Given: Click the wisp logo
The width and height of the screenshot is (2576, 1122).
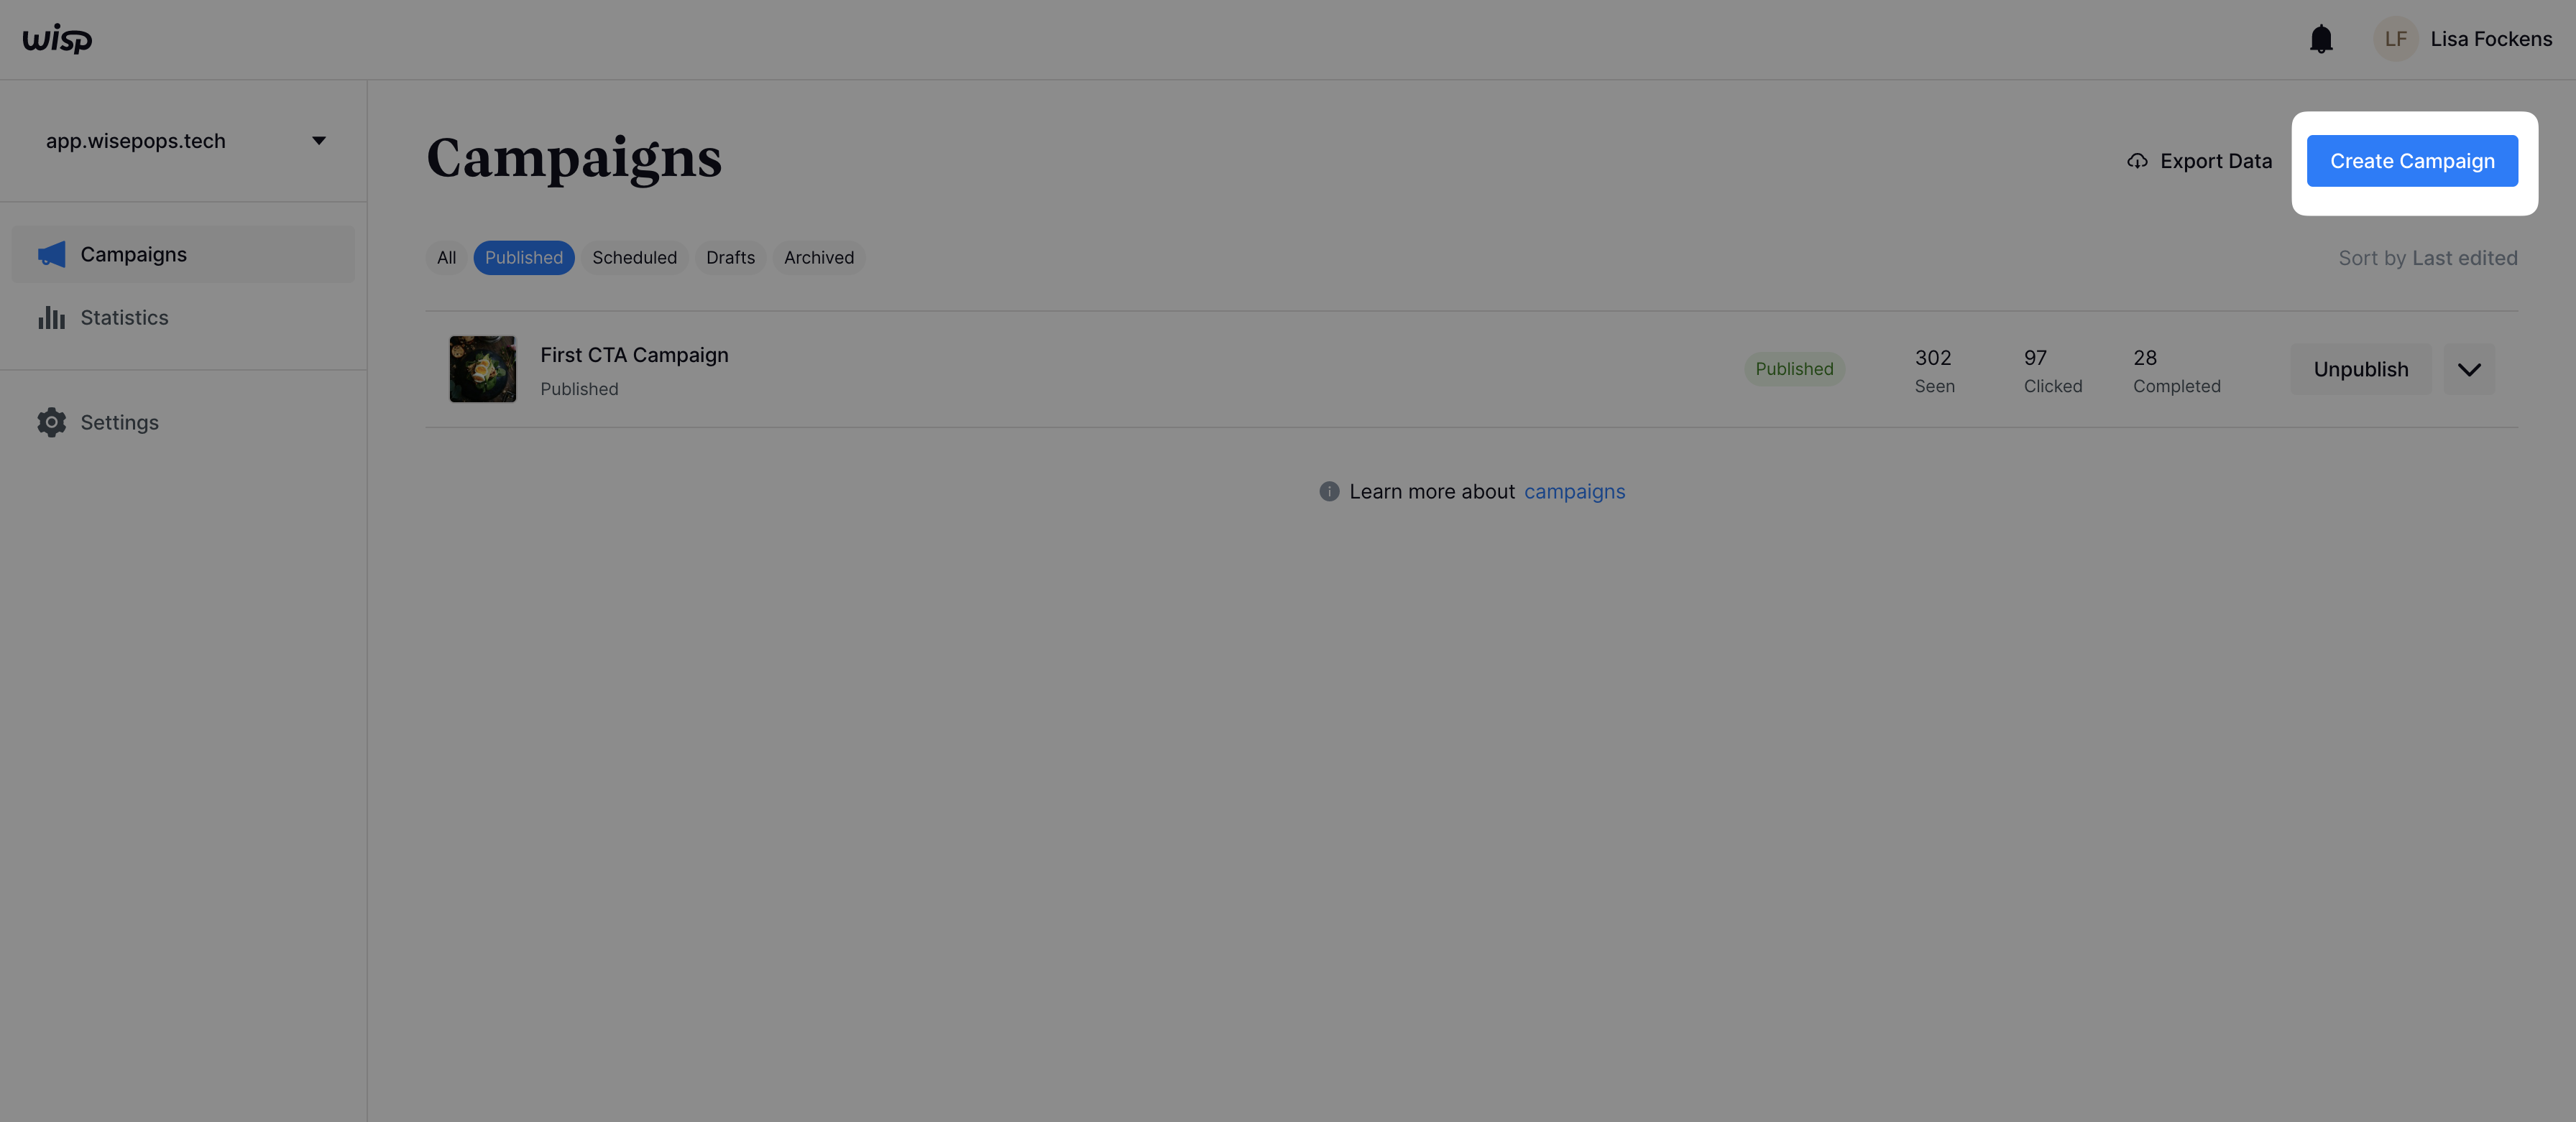Looking at the screenshot, I should tap(57, 39).
